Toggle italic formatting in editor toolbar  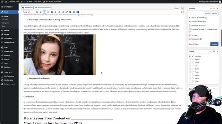41,12
